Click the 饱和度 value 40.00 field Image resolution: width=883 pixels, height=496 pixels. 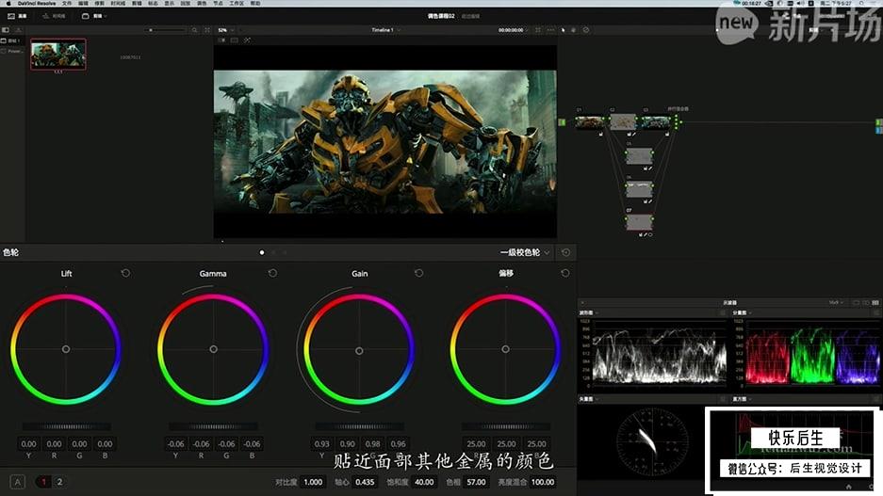coord(424,482)
